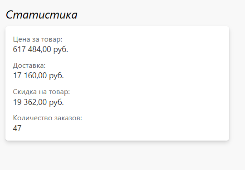Click the Статистика heading

point(42,15)
